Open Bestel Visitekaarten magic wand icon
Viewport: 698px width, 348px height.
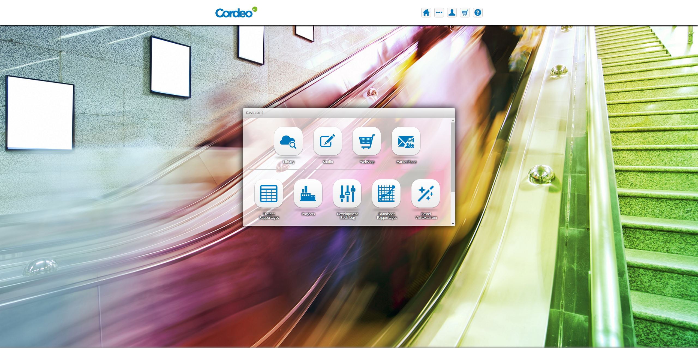(426, 193)
